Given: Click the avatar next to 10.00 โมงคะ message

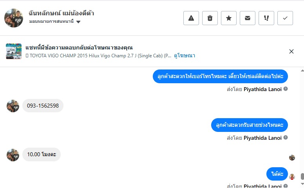Looking at the screenshot, I should 13,155.
